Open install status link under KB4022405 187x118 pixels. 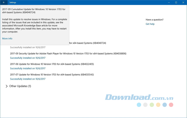(x=28, y=68)
